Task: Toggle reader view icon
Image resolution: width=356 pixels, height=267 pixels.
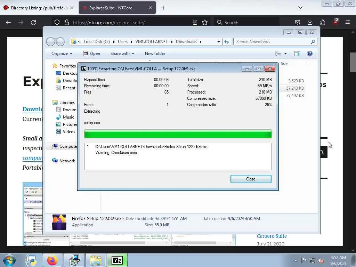Action: pos(195,22)
